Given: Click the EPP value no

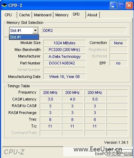Looking at the screenshot, I should pyautogui.click(x=118, y=63).
